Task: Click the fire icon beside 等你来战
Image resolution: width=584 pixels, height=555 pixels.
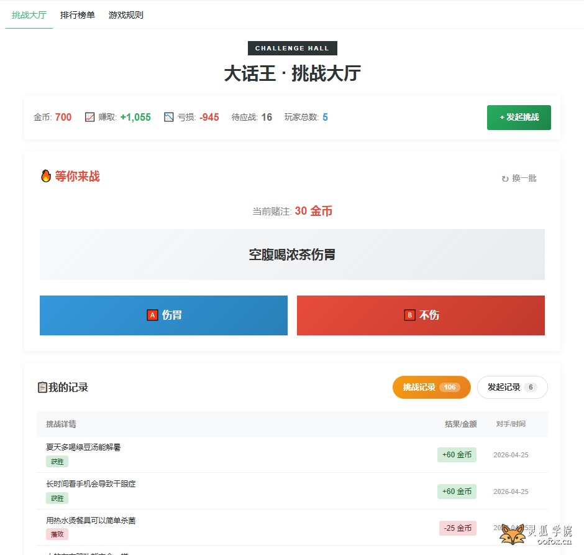Action: coord(45,177)
